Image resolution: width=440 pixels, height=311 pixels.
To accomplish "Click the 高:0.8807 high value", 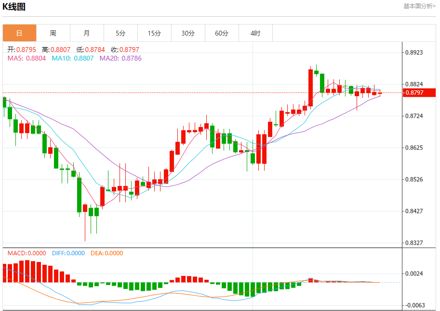I will (56, 50).
